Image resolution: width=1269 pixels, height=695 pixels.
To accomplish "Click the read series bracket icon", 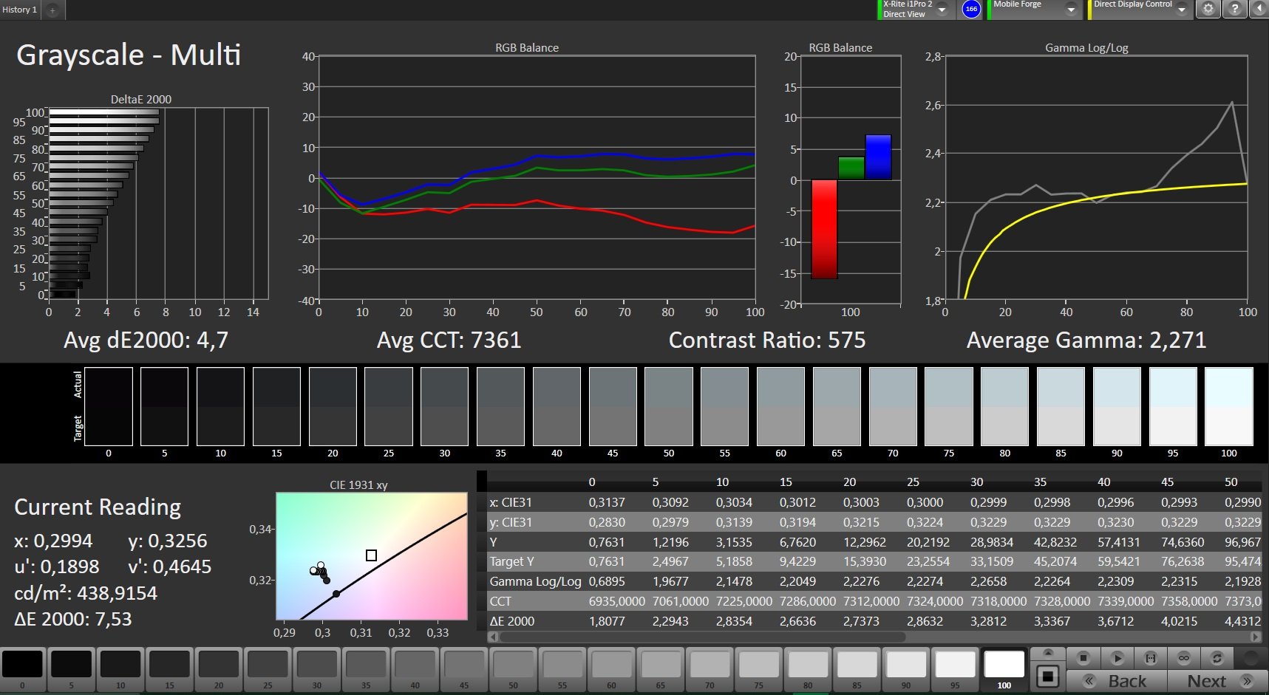I will point(1150,657).
